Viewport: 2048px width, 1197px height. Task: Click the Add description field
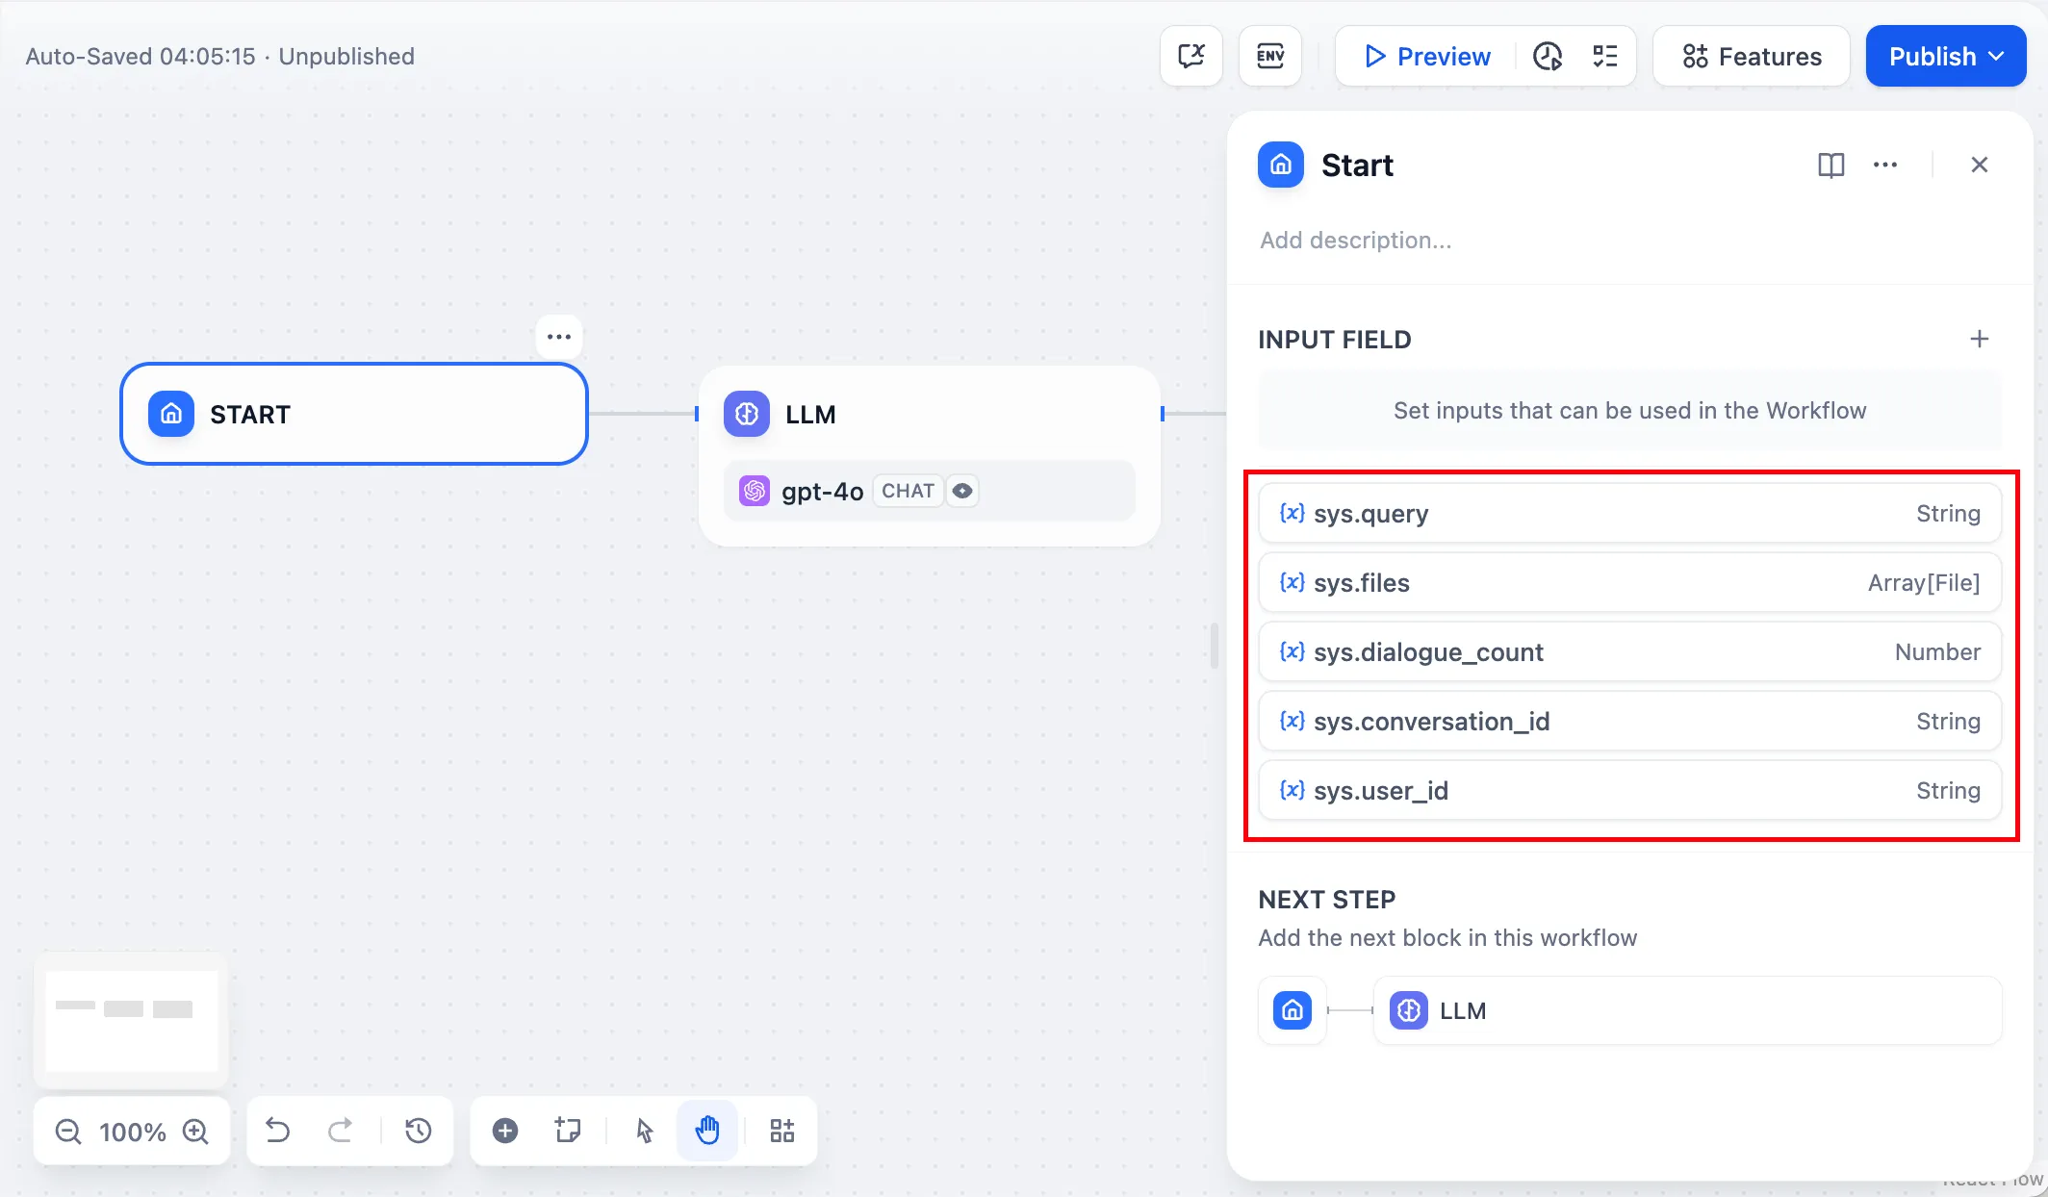[1356, 240]
